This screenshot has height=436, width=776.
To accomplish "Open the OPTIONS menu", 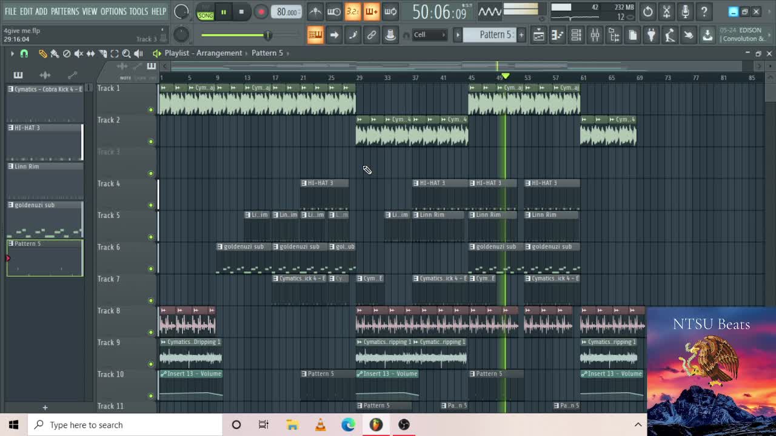I will click(113, 12).
